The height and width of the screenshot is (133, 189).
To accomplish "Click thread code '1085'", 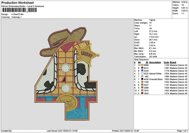I will tap(167, 77).
